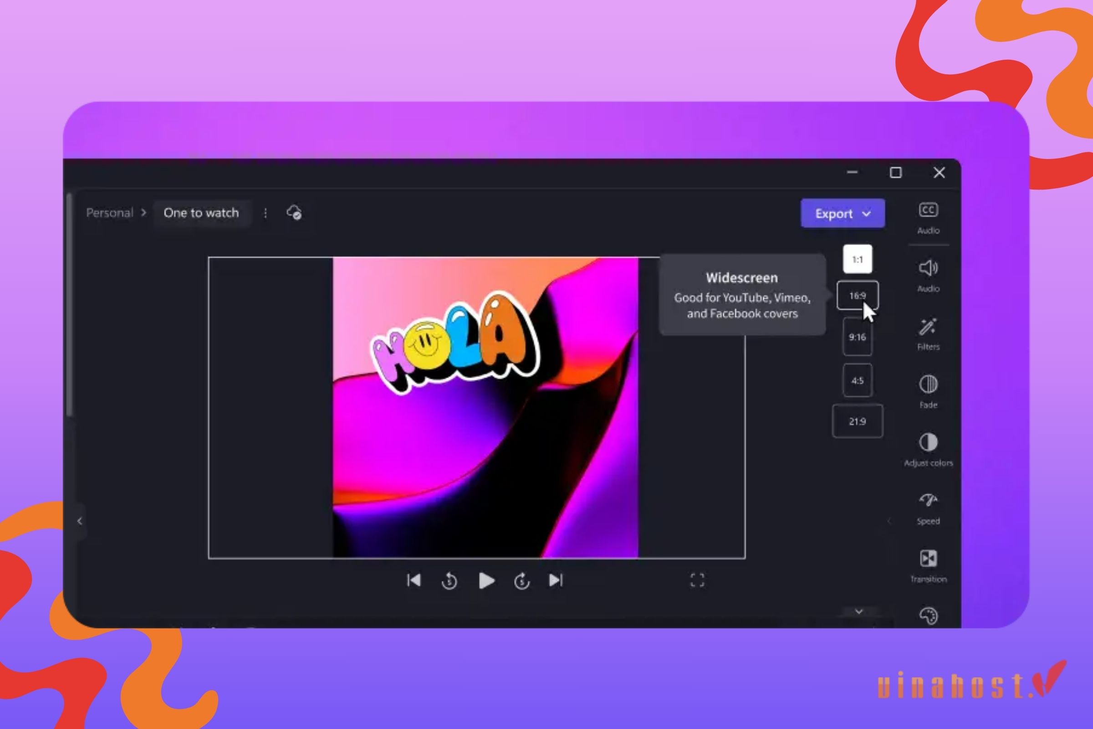Image resolution: width=1093 pixels, height=729 pixels.
Task: Open the Export dropdown
Action: tap(843, 213)
